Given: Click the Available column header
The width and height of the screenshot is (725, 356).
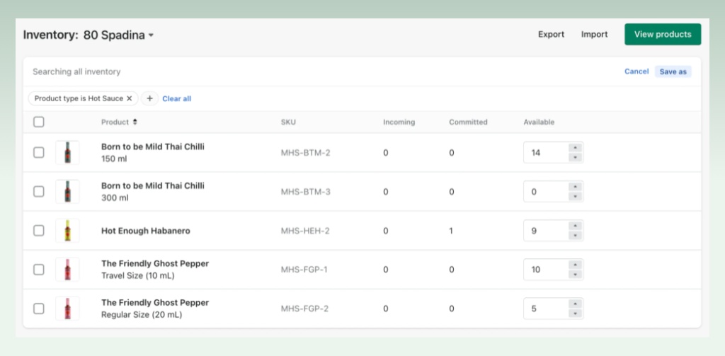Looking at the screenshot, I should (539, 122).
